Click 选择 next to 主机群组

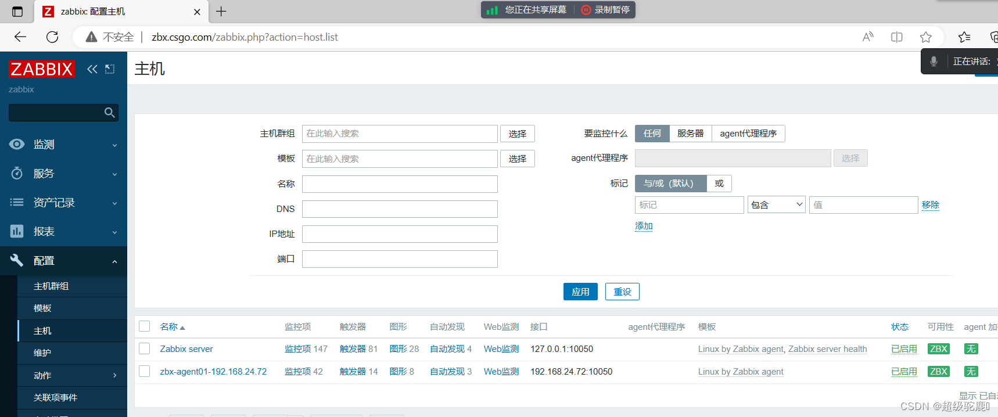[x=518, y=134]
